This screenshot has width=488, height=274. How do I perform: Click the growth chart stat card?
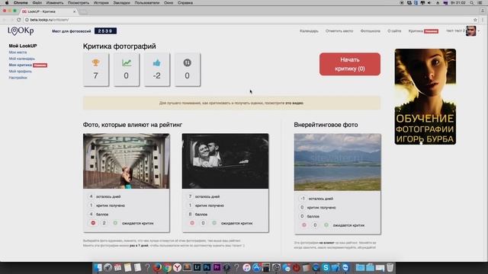127,69
